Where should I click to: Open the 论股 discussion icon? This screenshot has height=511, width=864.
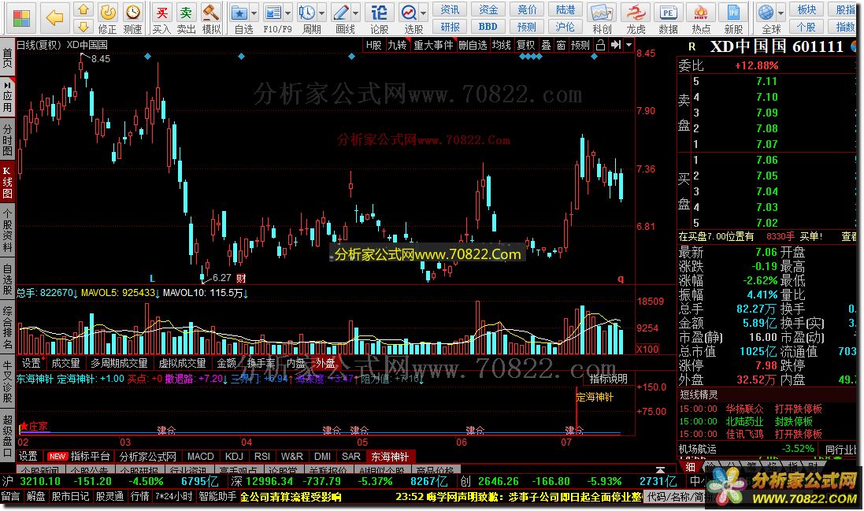(x=379, y=19)
